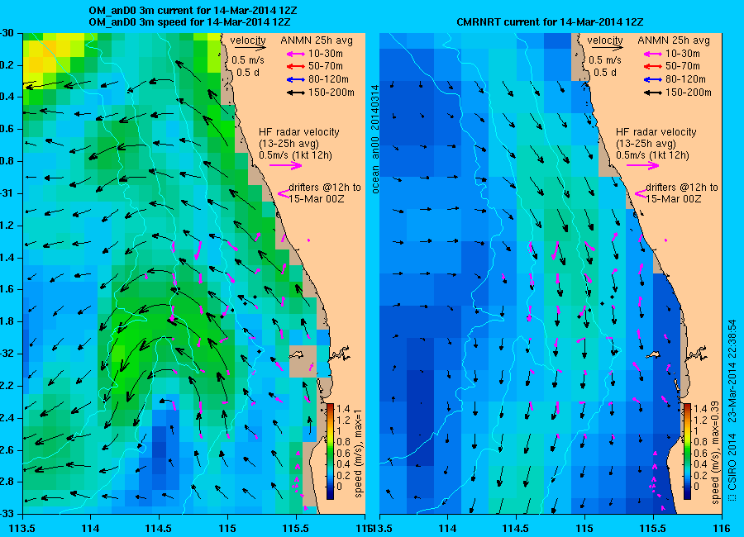Viewport: 744px width, 537px height.
Task: Click 'drifters @12h to' text in left panel
Action: pyautogui.click(x=325, y=188)
